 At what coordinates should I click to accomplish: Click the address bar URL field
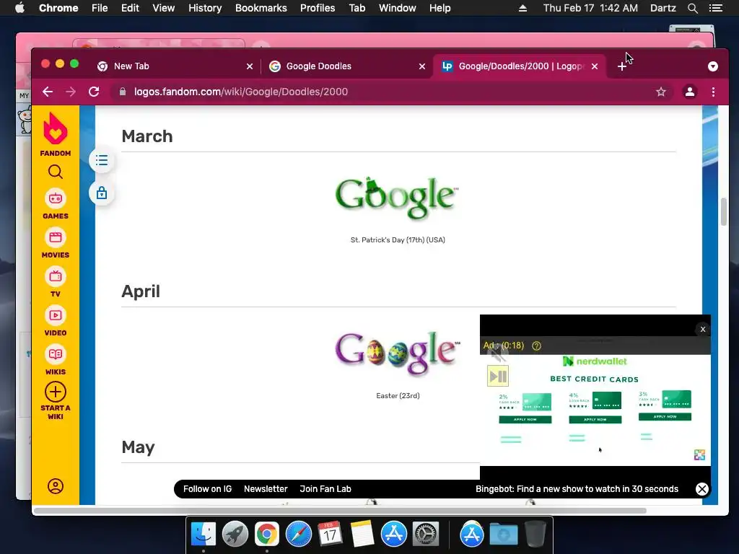(x=387, y=92)
